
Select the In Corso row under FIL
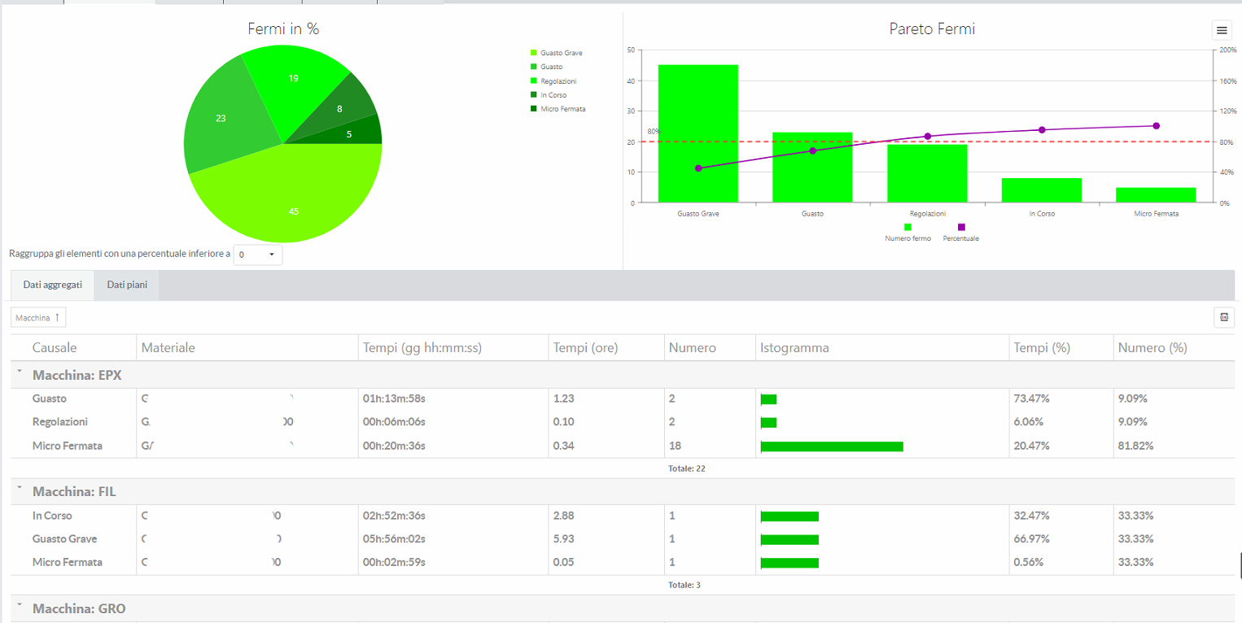[x=623, y=516]
